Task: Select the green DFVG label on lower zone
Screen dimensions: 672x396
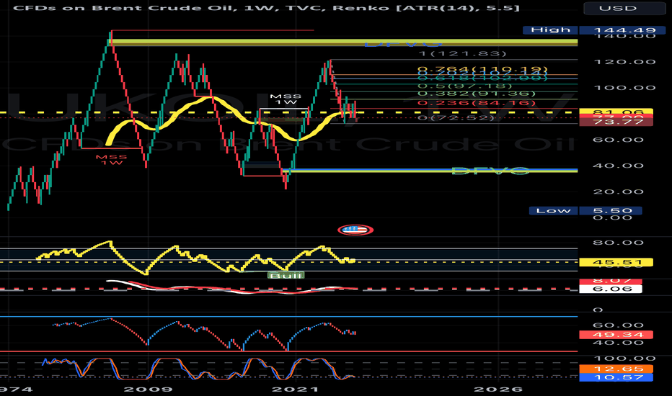Action: [x=490, y=171]
